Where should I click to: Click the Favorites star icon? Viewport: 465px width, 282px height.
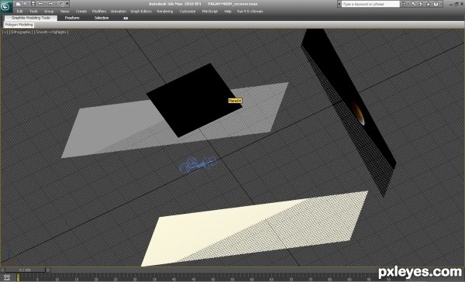pos(429,4)
